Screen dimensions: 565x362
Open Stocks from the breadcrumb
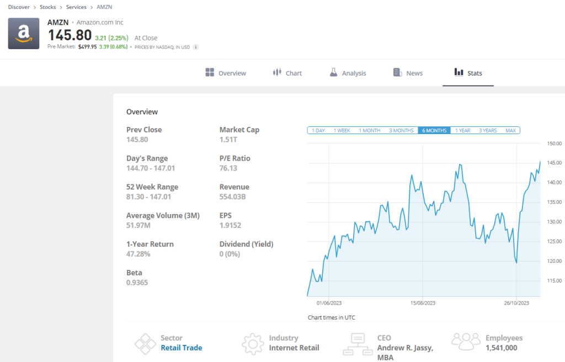[47, 7]
